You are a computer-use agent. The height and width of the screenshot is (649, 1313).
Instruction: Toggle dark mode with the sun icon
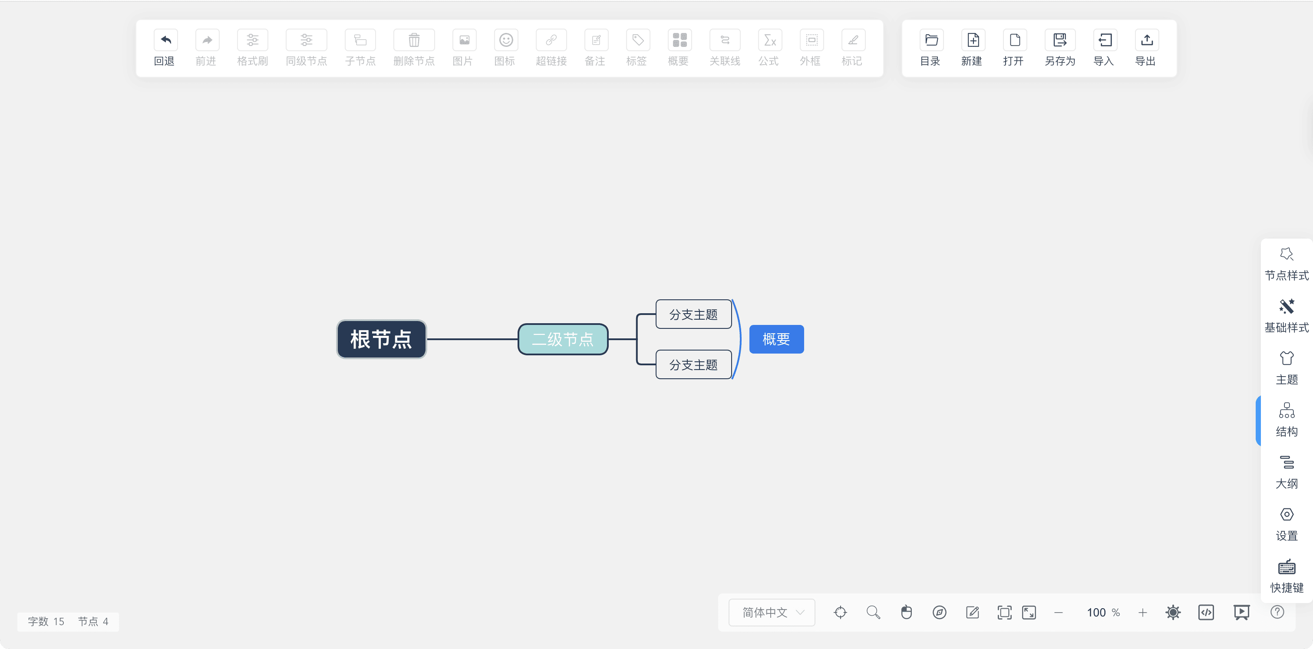point(1173,612)
